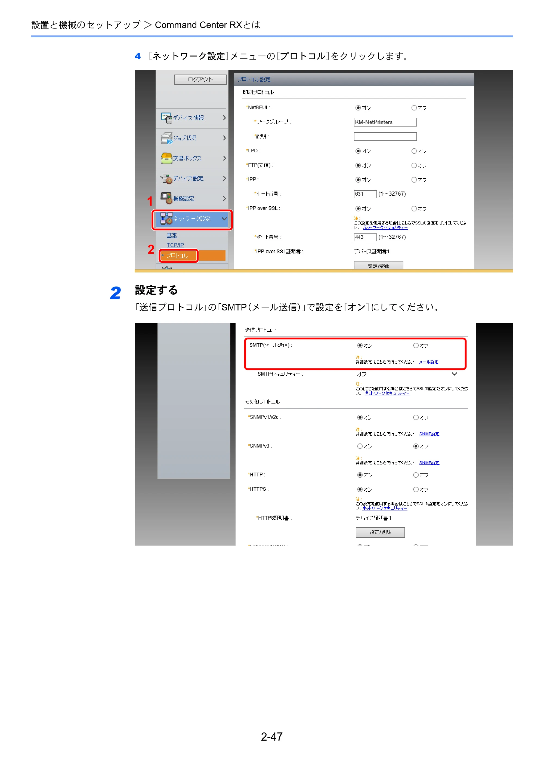Viewport: 544px width, 770px height.
Task: Set SNMPv1/v2c to オフ
Action: coord(416,417)
